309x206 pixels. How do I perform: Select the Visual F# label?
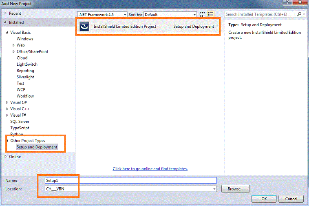point(18,115)
